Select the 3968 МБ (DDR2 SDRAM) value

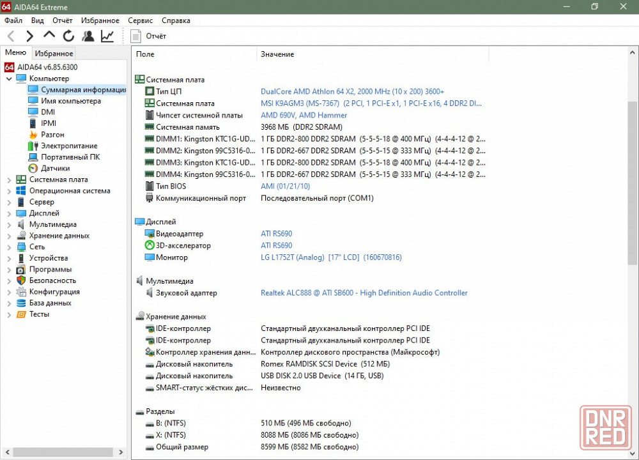coord(302,127)
